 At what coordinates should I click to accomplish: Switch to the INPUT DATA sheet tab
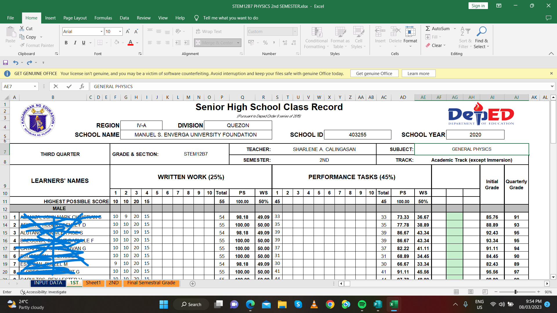point(48,283)
